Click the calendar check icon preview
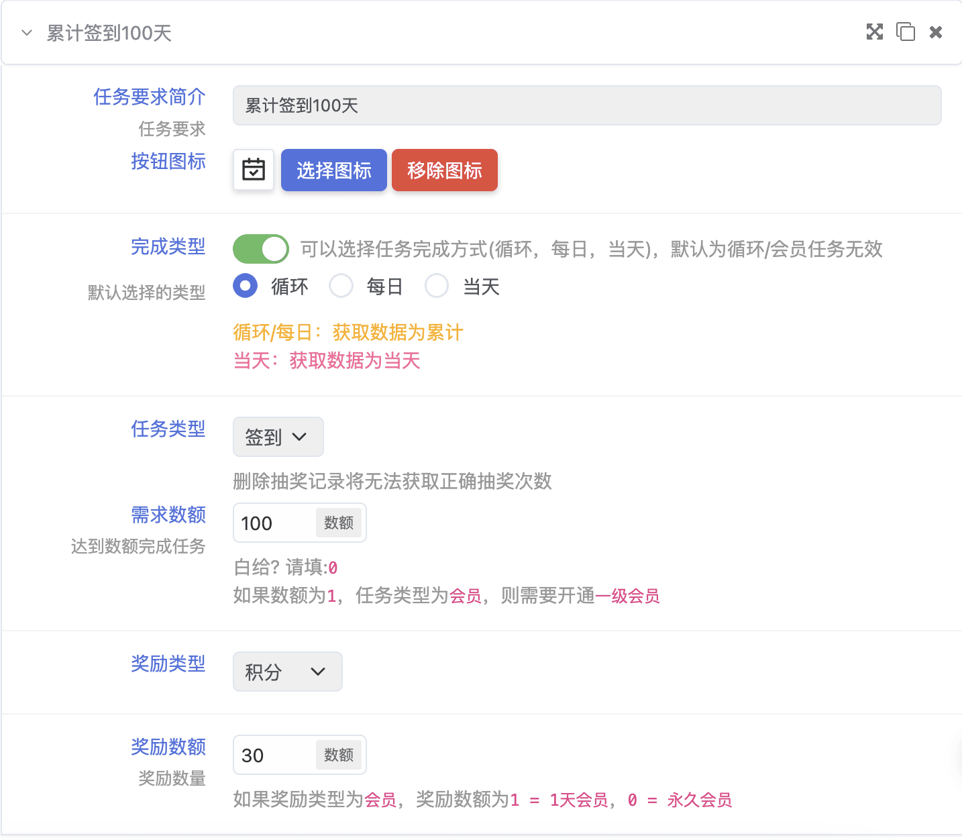This screenshot has width=962, height=840. (x=254, y=170)
